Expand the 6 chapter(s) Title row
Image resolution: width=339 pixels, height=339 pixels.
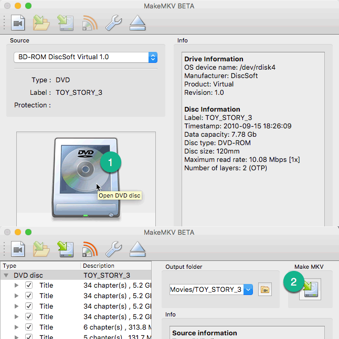tap(16, 327)
